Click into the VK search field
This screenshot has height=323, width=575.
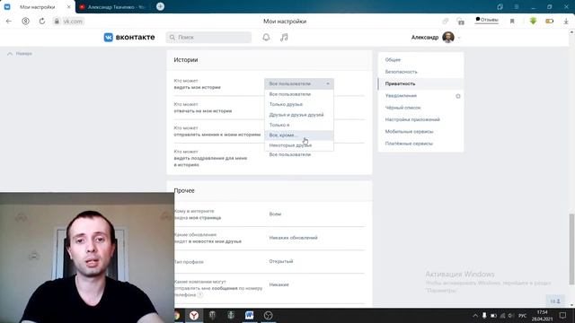coord(208,37)
